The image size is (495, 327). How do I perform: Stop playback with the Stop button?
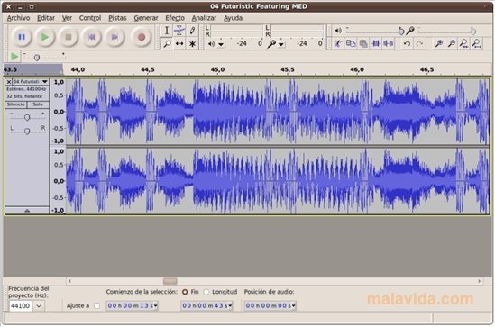69,37
